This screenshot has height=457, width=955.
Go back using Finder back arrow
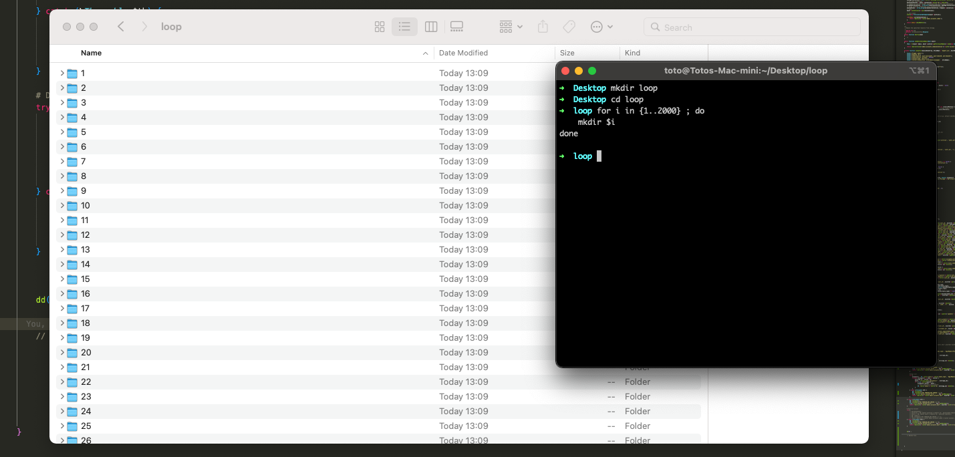coord(121,27)
